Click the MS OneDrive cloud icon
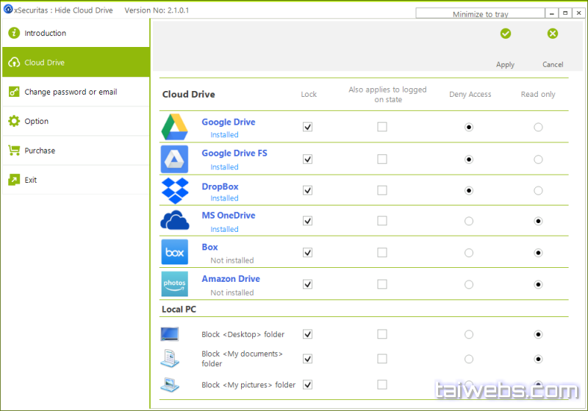588x411 pixels. click(175, 221)
